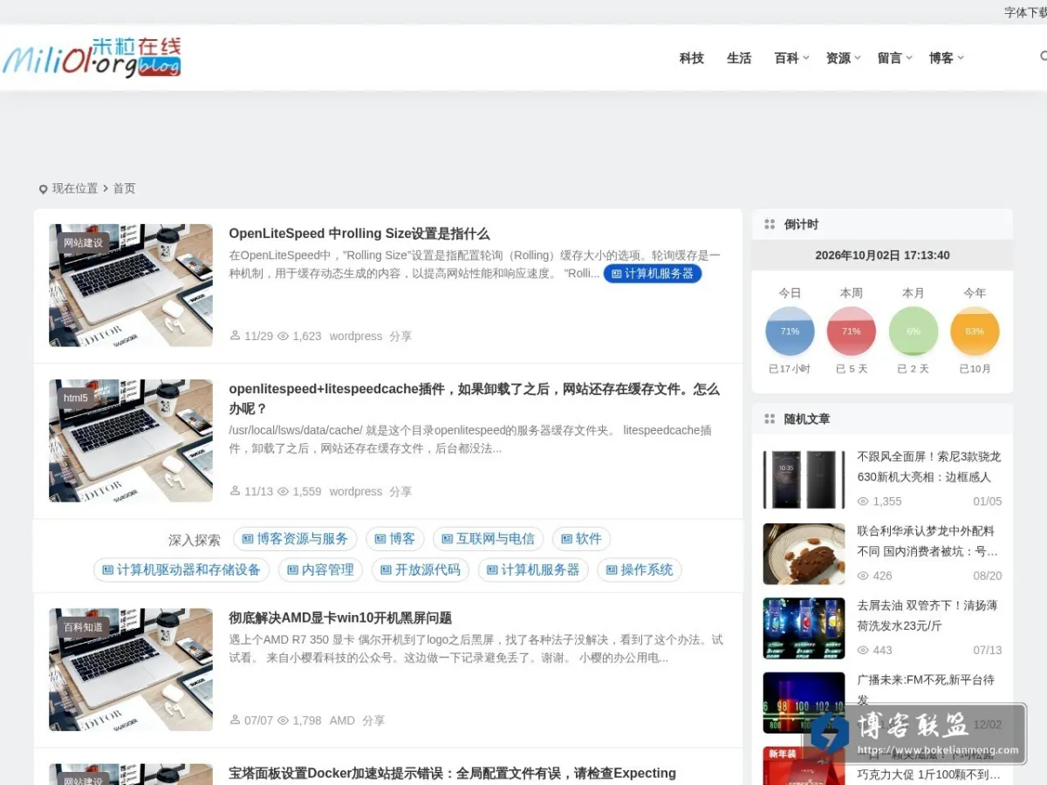Click the html5 category badge on thumbnail

tap(75, 398)
